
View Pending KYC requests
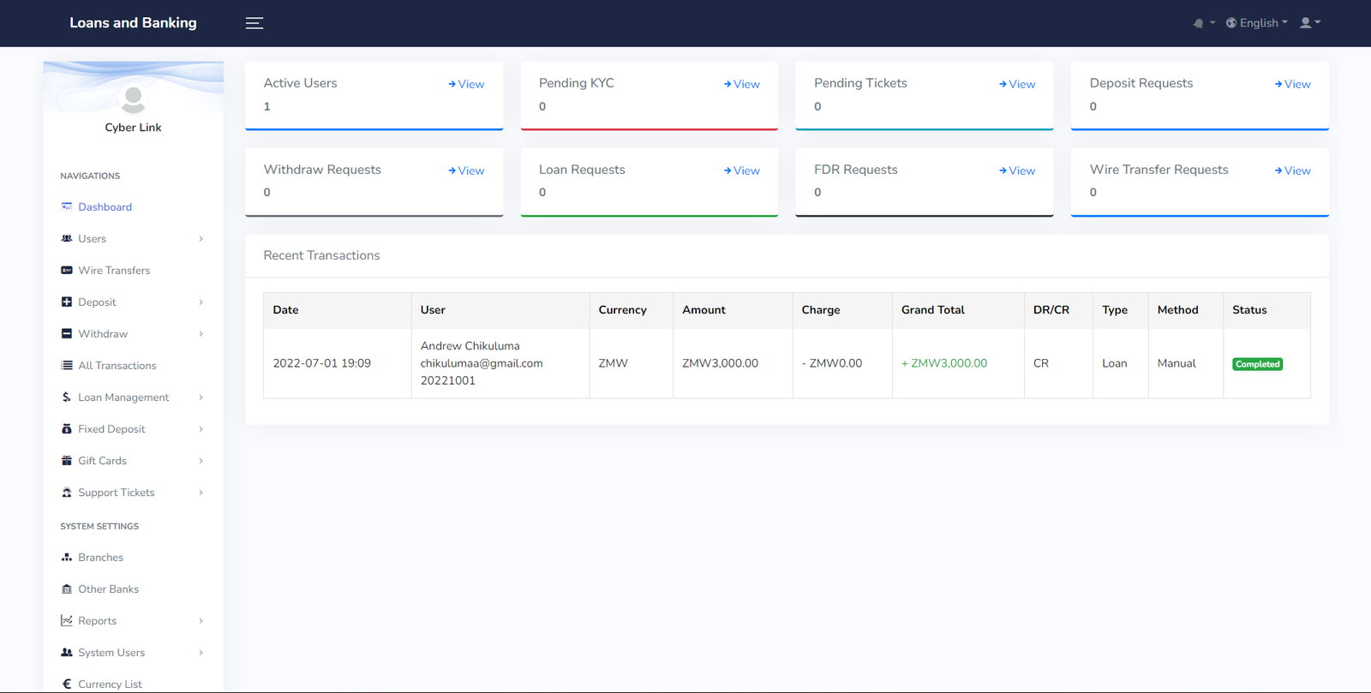(742, 84)
